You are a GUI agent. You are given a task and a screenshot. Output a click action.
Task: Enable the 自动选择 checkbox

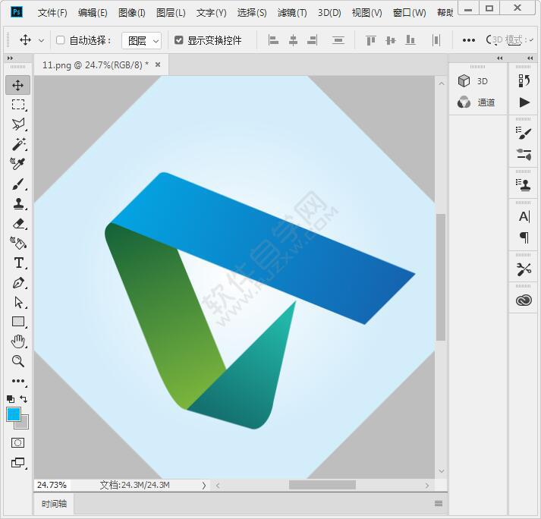(x=61, y=40)
